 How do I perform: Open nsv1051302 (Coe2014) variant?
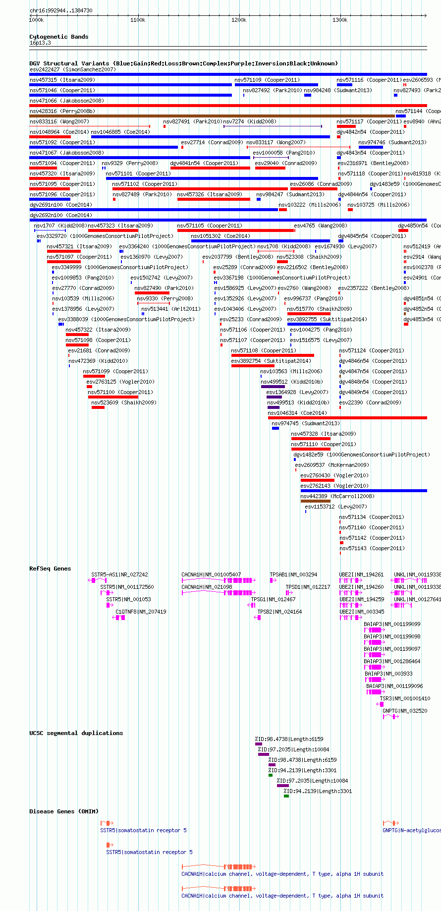coord(220,236)
